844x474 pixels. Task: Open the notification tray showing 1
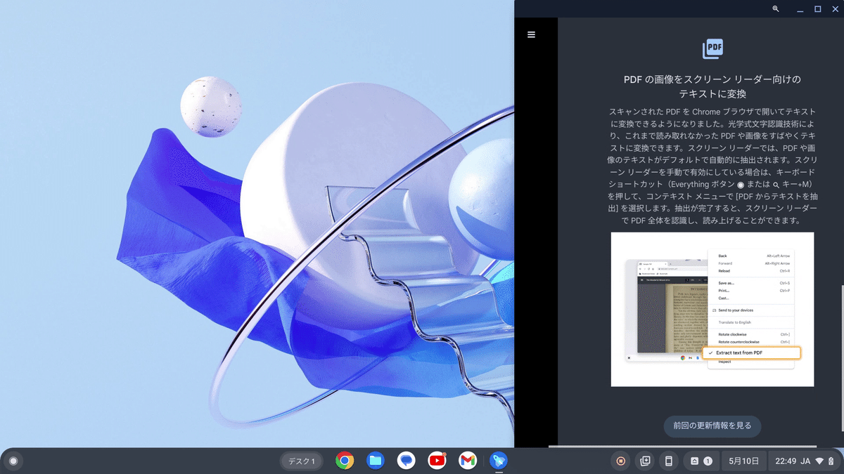tap(701, 461)
